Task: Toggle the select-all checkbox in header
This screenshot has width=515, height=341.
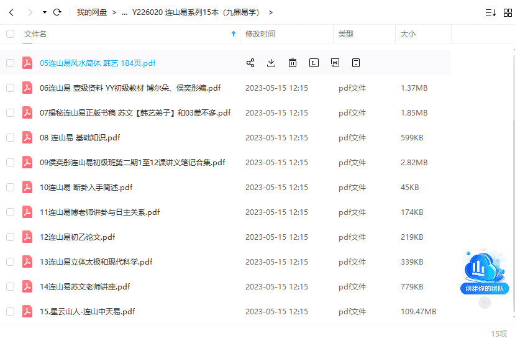Action: pos(10,34)
